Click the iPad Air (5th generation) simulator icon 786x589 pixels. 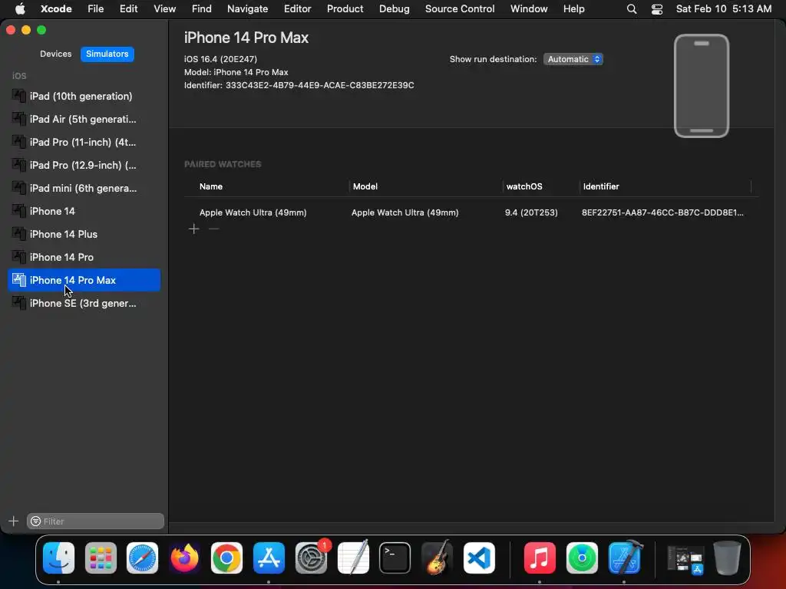[18, 119]
